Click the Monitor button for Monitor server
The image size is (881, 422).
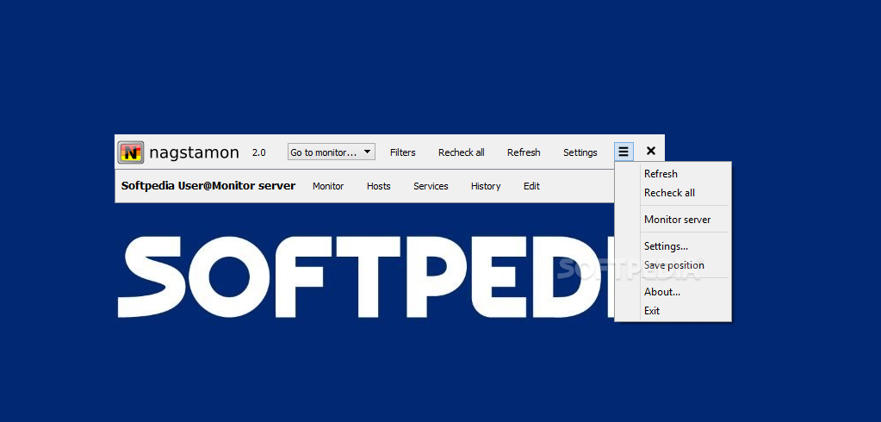(x=328, y=186)
